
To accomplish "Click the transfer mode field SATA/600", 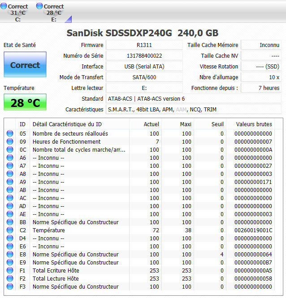I will pos(144,77).
